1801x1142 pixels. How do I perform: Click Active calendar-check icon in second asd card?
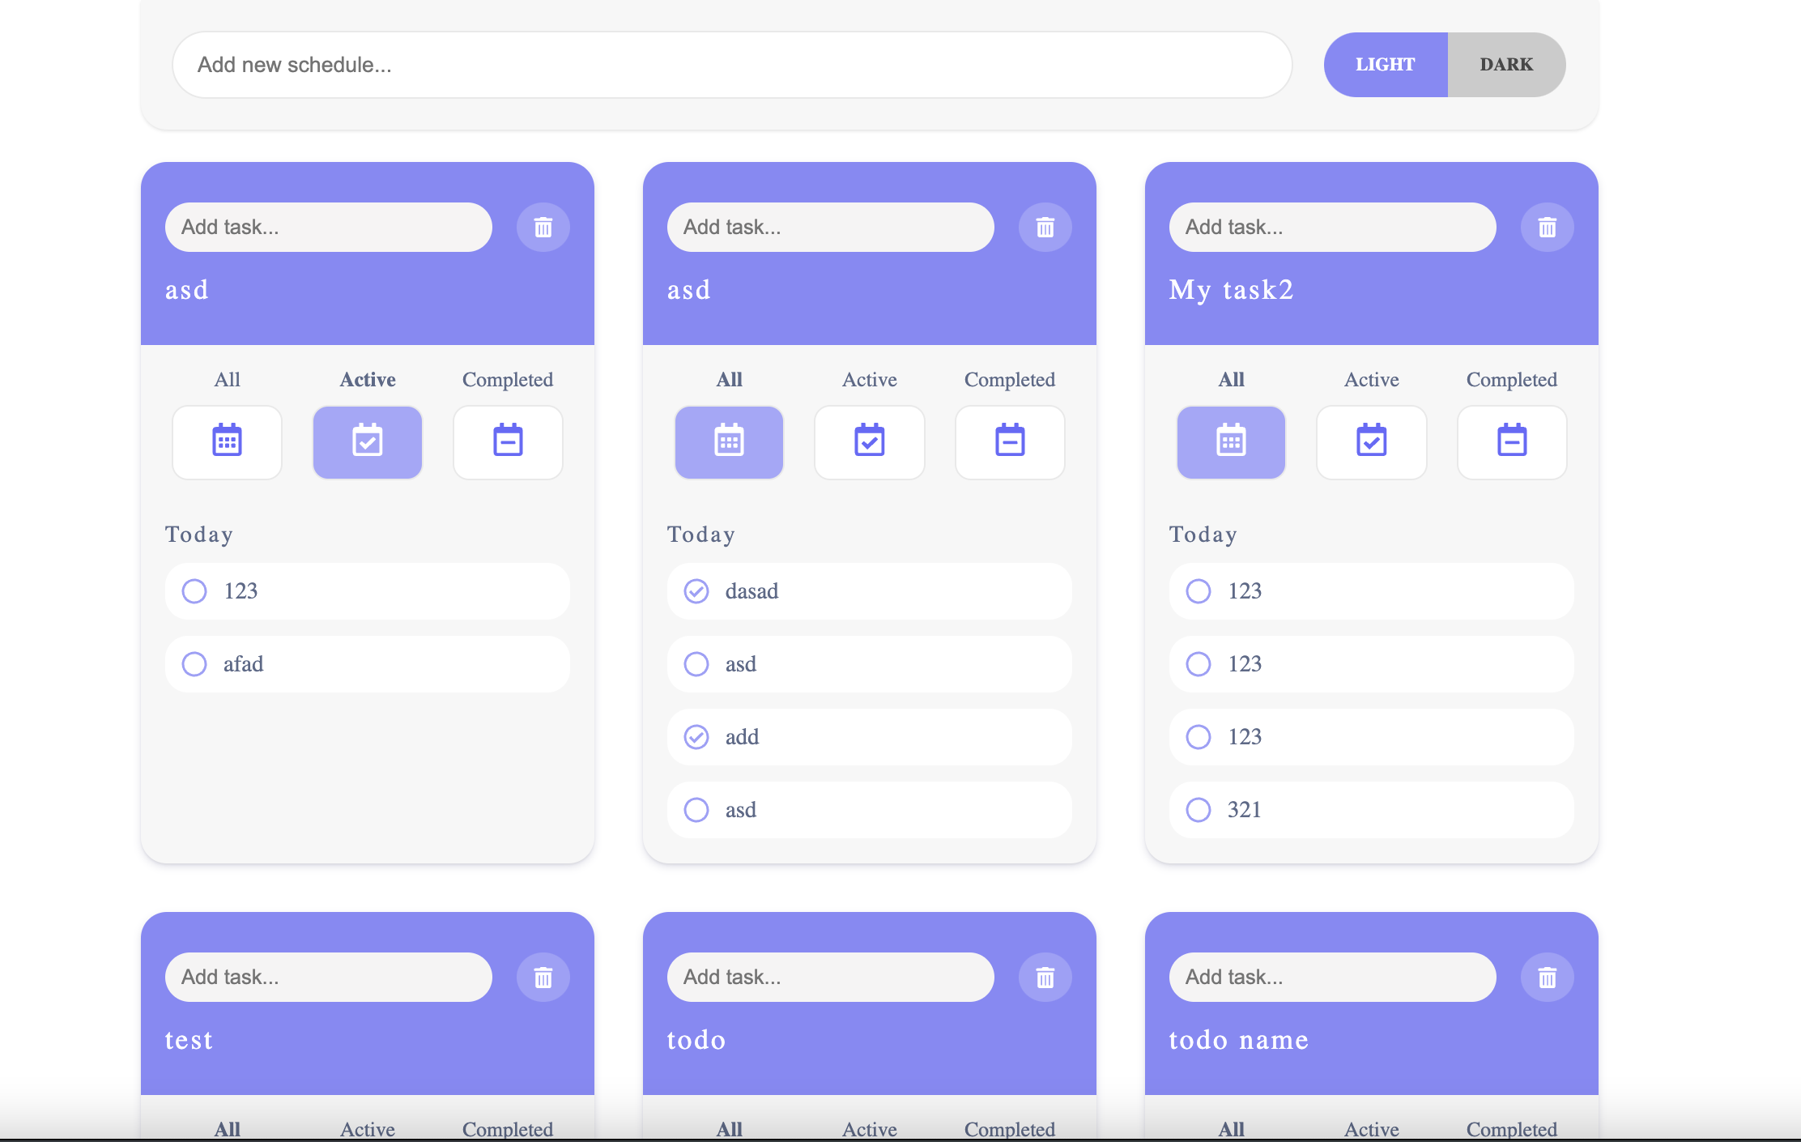pyautogui.click(x=869, y=442)
